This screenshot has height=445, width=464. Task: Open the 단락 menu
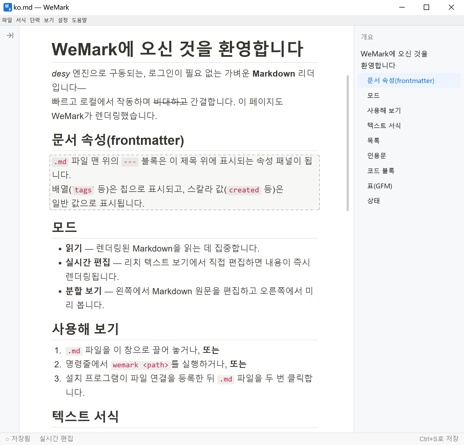click(x=35, y=20)
